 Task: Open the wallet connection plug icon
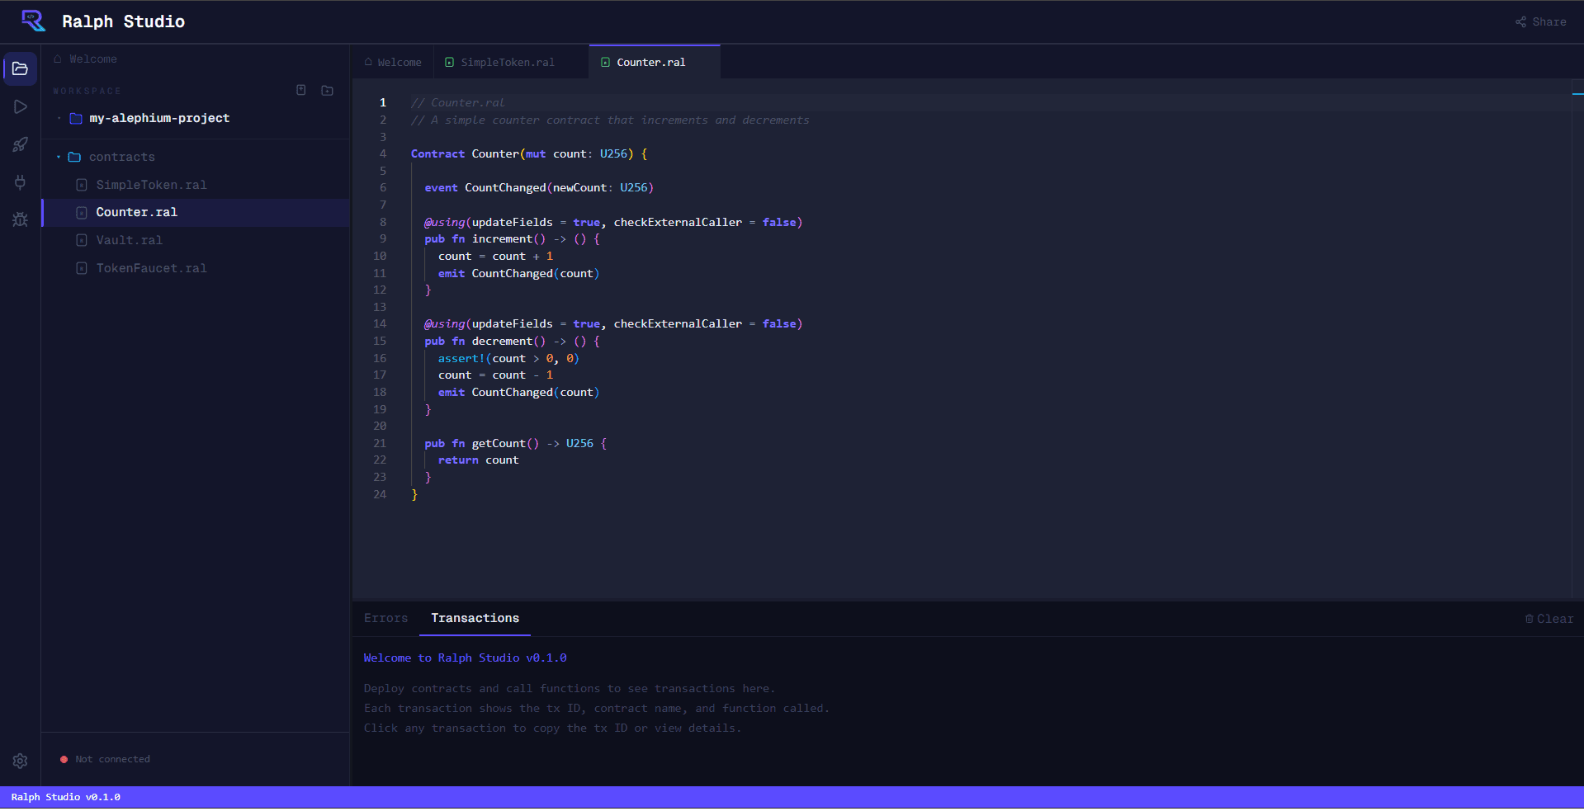pyautogui.click(x=20, y=182)
